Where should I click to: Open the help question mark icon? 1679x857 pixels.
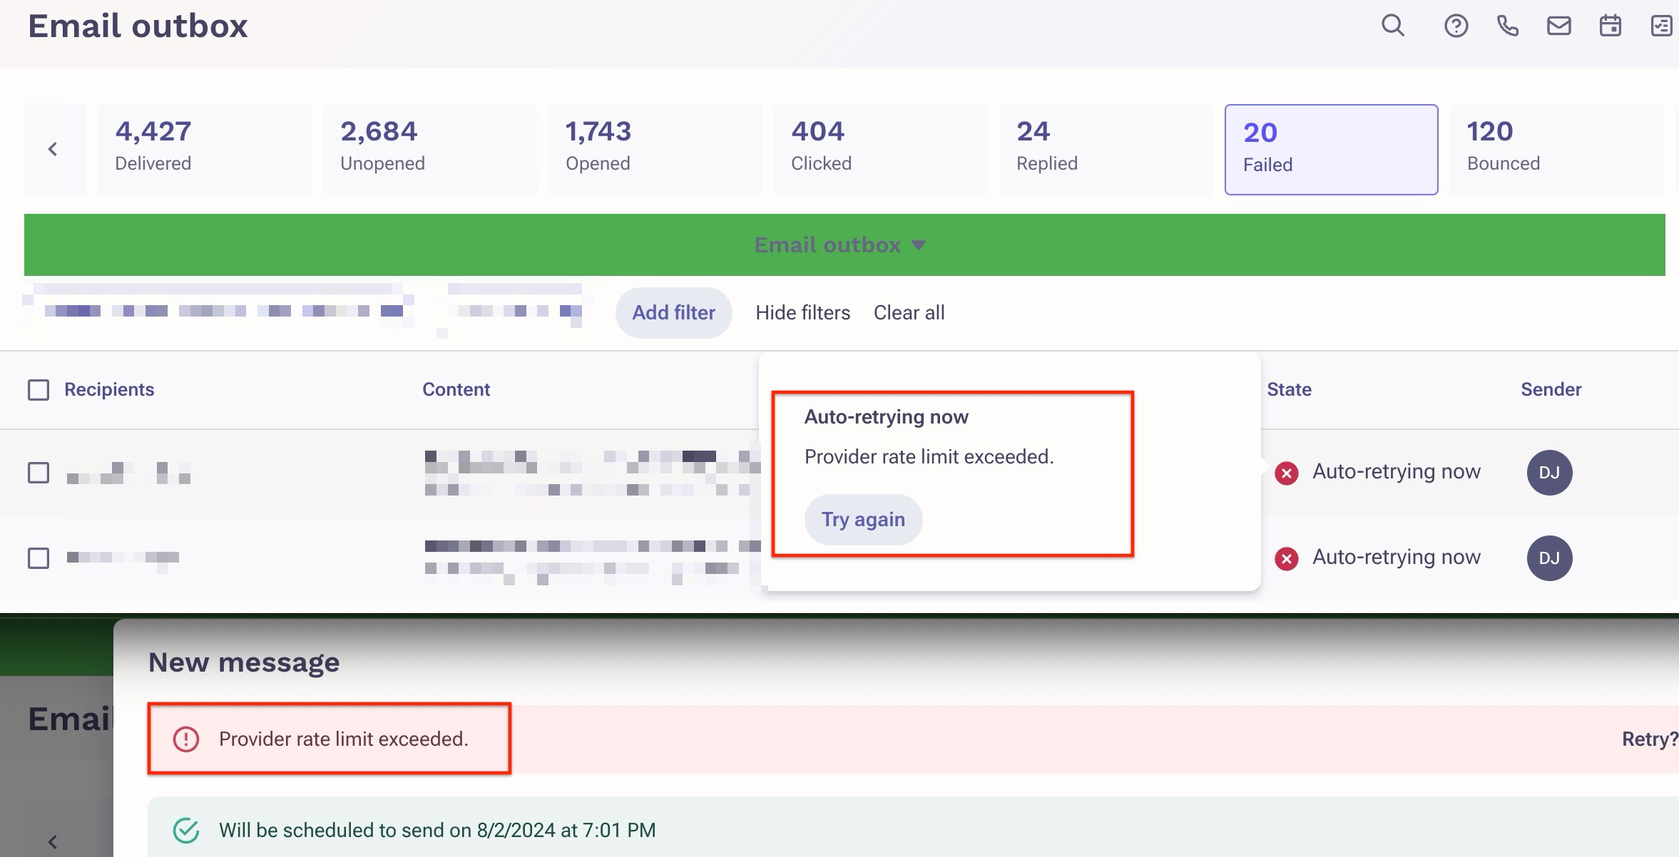1456,26
